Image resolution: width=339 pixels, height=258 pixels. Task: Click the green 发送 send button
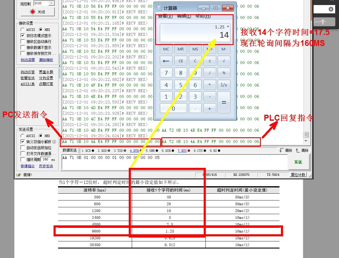coord(298,162)
